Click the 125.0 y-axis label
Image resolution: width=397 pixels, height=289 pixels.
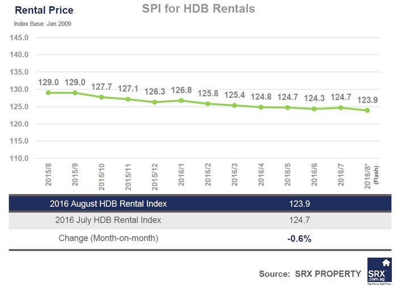pyautogui.click(x=19, y=107)
